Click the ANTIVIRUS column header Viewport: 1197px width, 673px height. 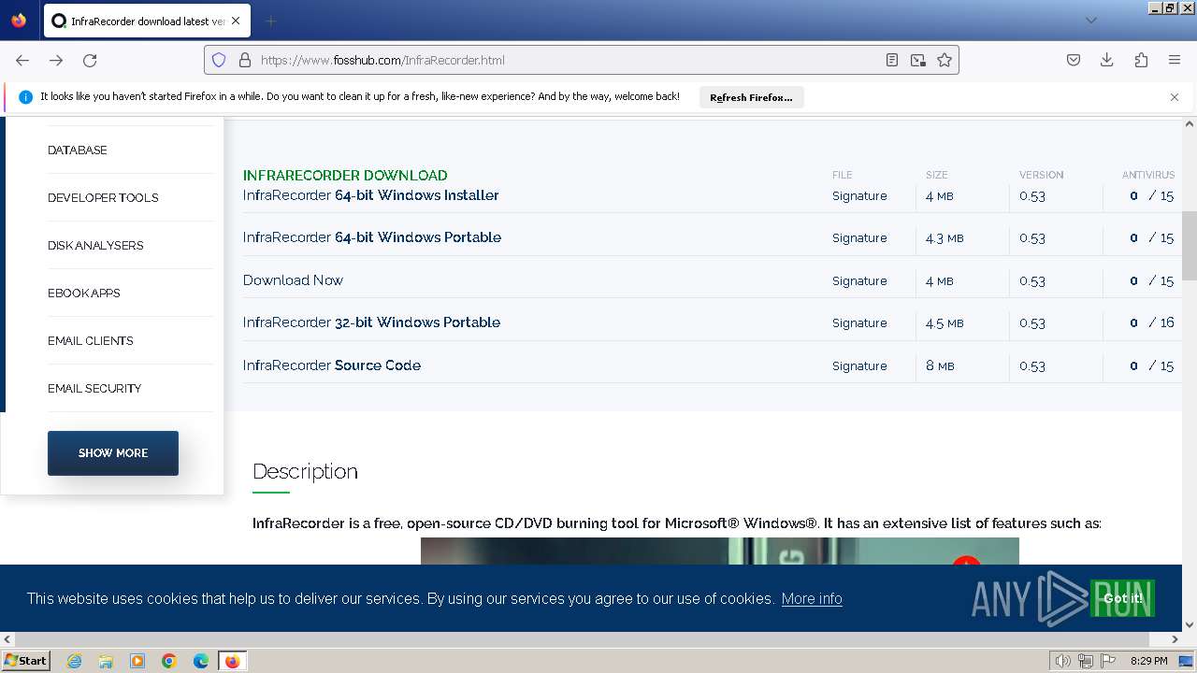[1148, 175]
